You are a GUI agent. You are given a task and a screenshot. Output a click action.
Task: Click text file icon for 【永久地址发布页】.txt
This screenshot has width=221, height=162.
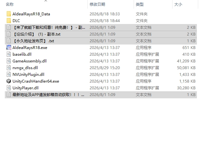(x=9, y=41)
